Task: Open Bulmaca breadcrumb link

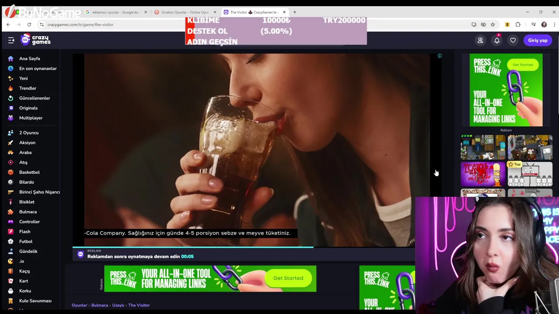Action: pyautogui.click(x=100, y=305)
